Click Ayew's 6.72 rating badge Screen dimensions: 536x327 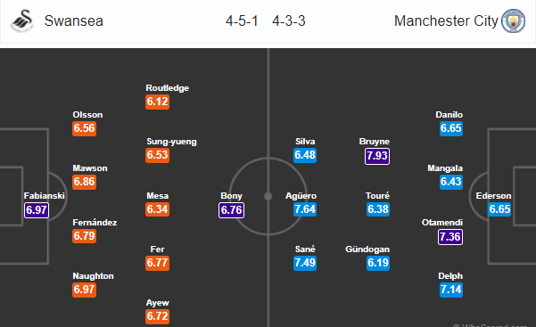pyautogui.click(x=157, y=316)
